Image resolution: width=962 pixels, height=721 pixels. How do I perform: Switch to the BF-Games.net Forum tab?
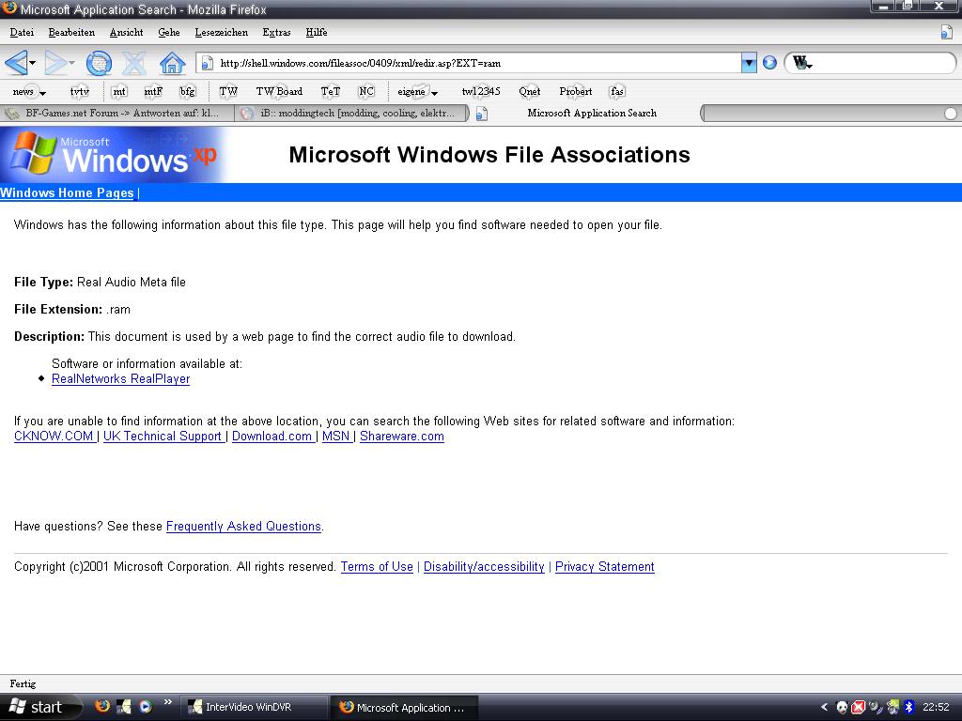pos(116,113)
